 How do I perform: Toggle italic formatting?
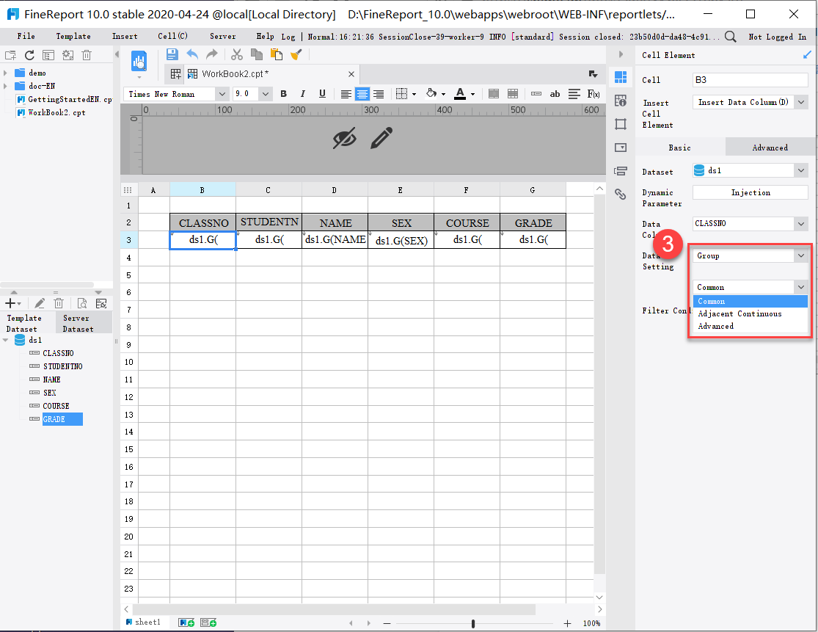(302, 94)
